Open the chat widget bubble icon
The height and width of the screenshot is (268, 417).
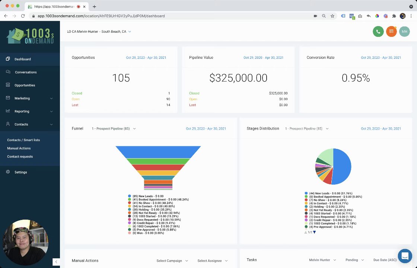coord(405,256)
